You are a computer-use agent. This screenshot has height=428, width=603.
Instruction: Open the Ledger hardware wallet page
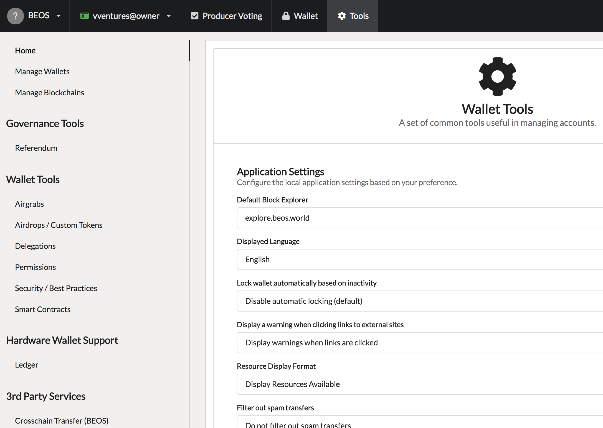27,365
